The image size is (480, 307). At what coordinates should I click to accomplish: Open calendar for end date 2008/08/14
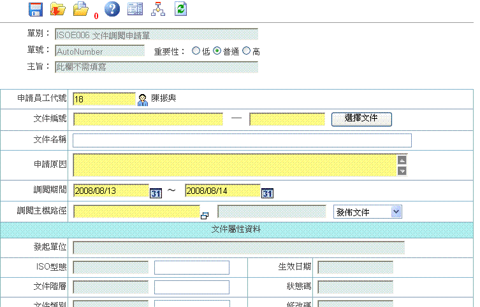coord(268,193)
